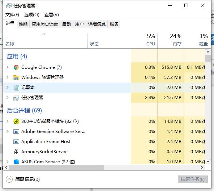Click the 任务管理器 process row icon
This screenshot has height=191, width=214.
point(16,98)
